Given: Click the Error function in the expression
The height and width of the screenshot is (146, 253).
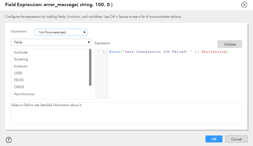Looking at the screenshot, I should click(x=114, y=52).
